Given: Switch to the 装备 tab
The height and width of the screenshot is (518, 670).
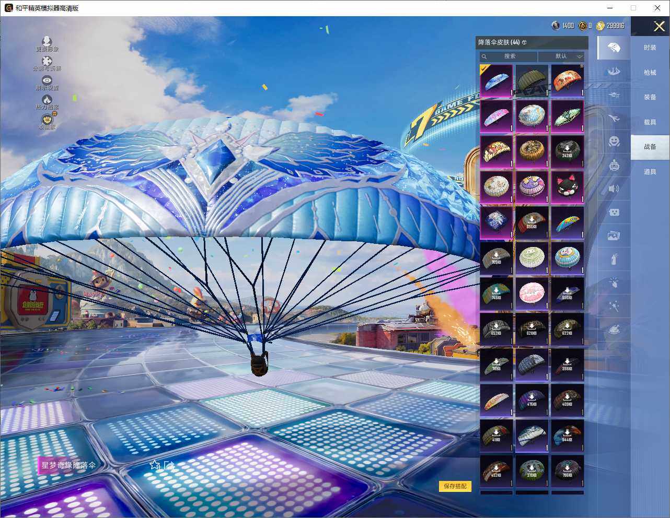Looking at the screenshot, I should click(650, 97).
